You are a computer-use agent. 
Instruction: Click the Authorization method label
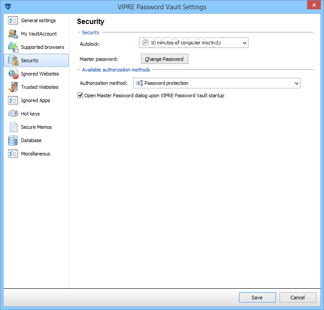tap(104, 83)
